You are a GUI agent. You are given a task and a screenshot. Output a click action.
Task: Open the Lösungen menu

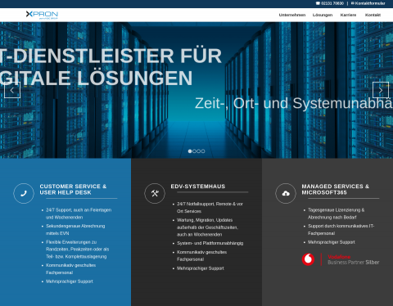coord(323,15)
